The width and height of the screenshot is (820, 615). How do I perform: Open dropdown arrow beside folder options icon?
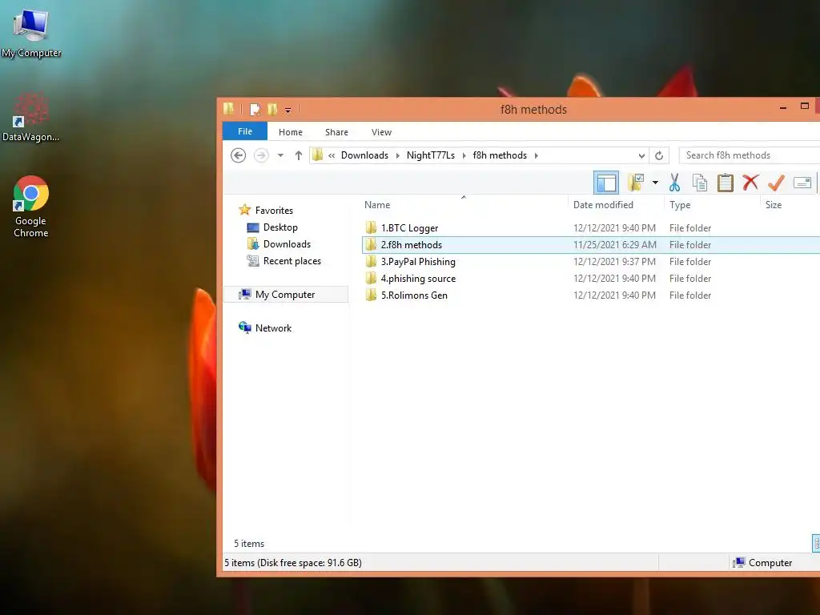coord(655,183)
